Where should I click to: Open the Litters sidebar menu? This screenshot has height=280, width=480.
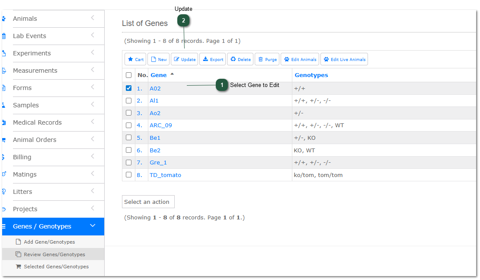22,192
